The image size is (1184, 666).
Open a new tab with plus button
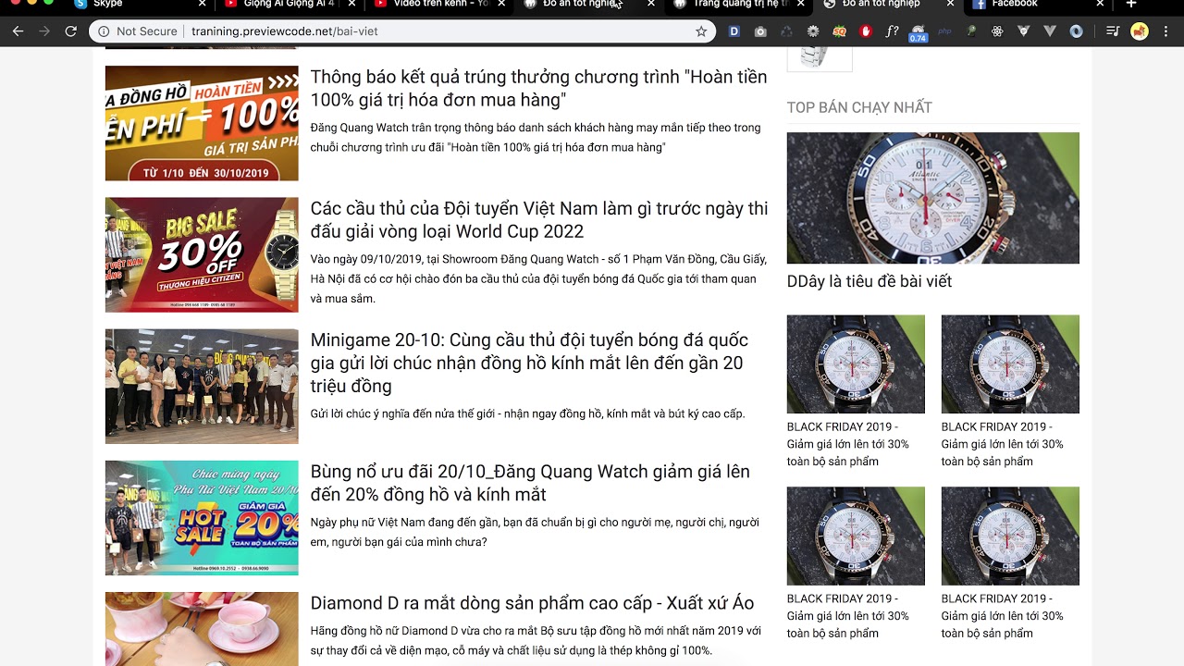tap(1130, 4)
